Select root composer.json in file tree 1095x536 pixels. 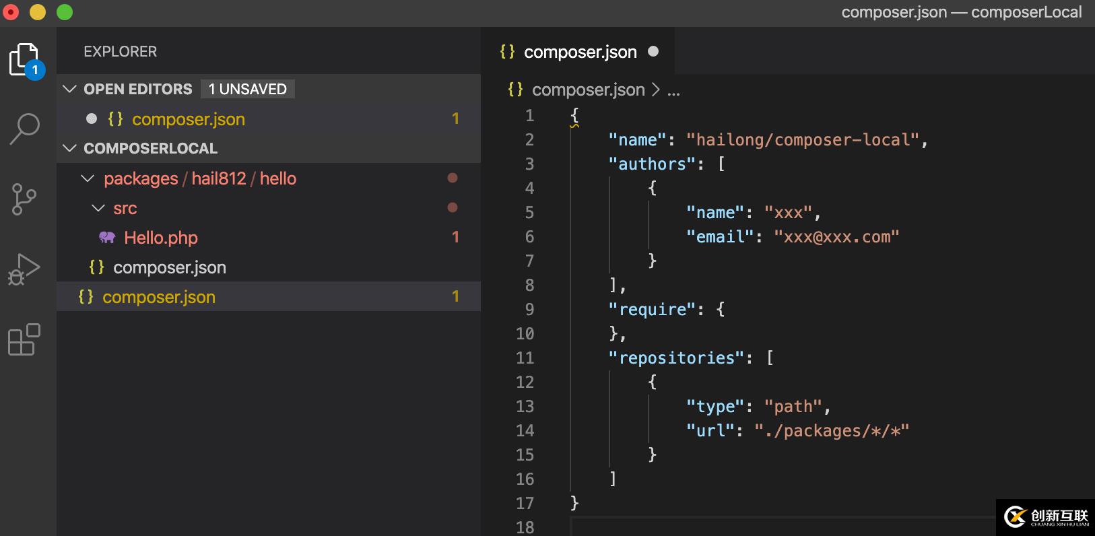159,297
